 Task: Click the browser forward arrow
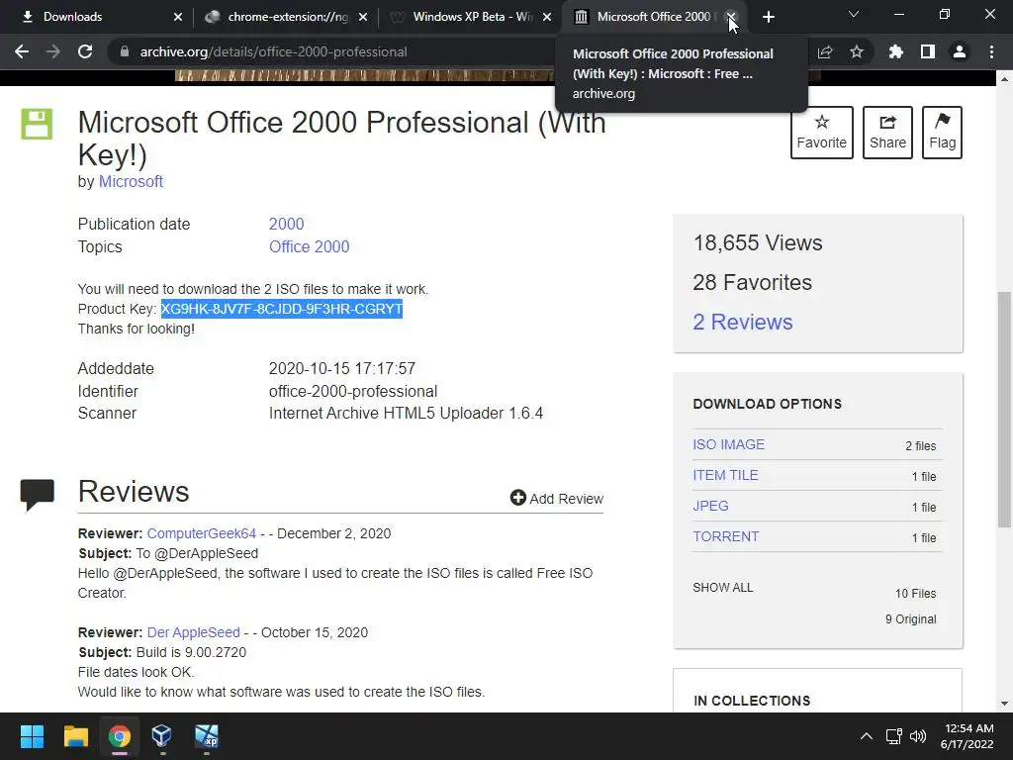[53, 51]
